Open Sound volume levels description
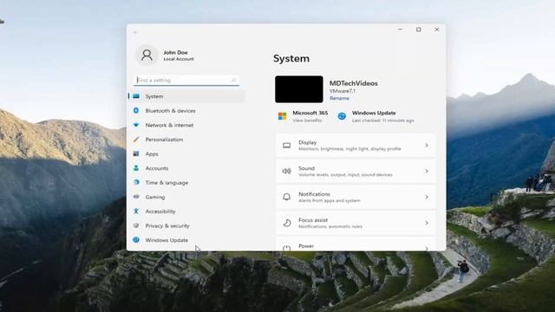The height and width of the screenshot is (312, 555). coord(345,175)
